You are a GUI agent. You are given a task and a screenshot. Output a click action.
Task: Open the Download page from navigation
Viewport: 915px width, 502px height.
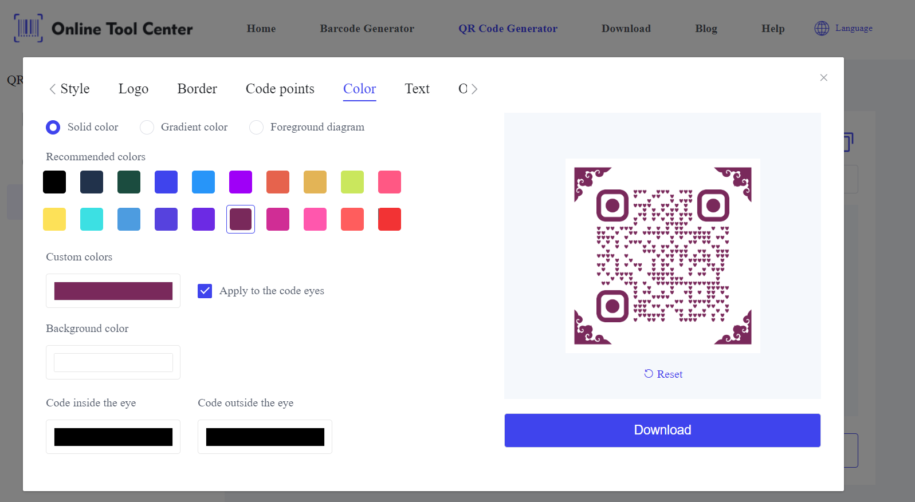[x=626, y=29]
